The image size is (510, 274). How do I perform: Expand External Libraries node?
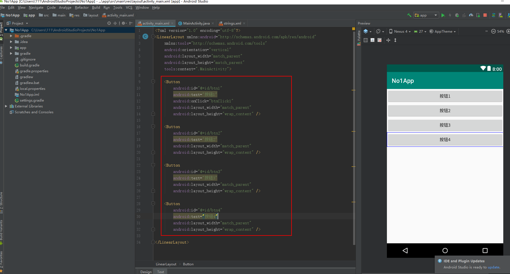coord(6,106)
